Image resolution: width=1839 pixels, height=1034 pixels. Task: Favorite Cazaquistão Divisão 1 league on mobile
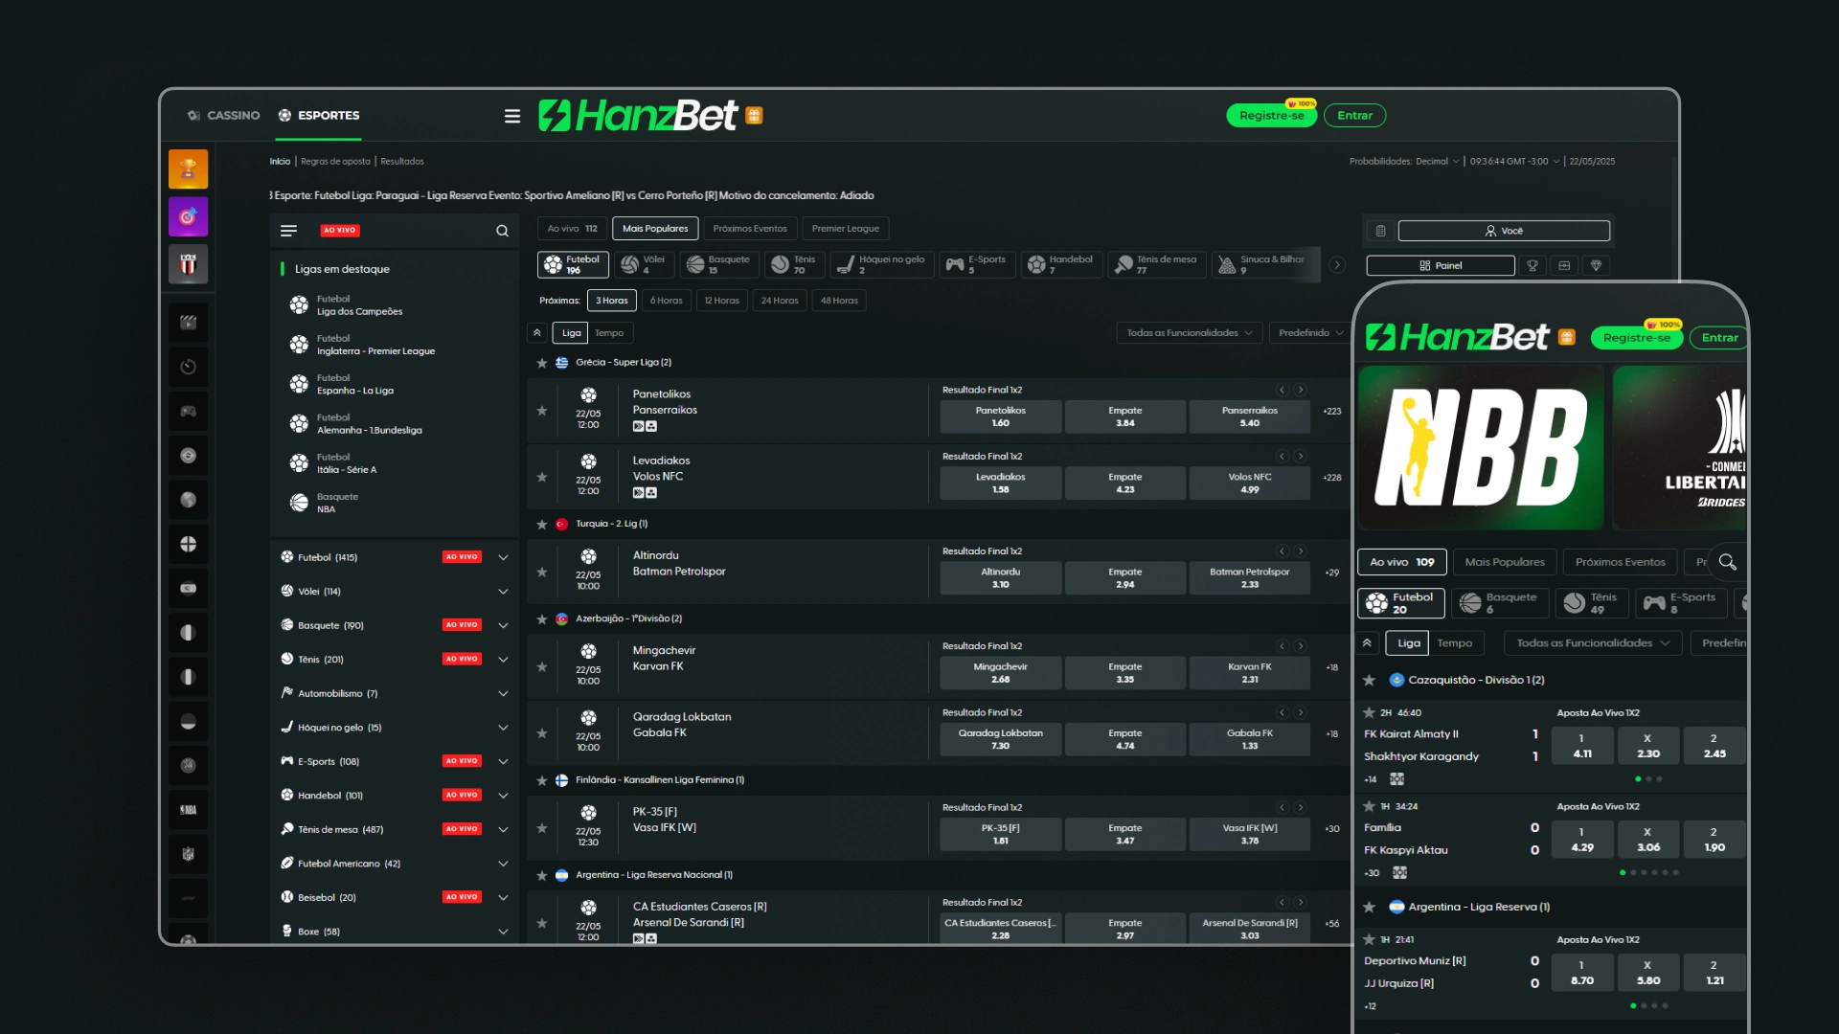point(1370,680)
